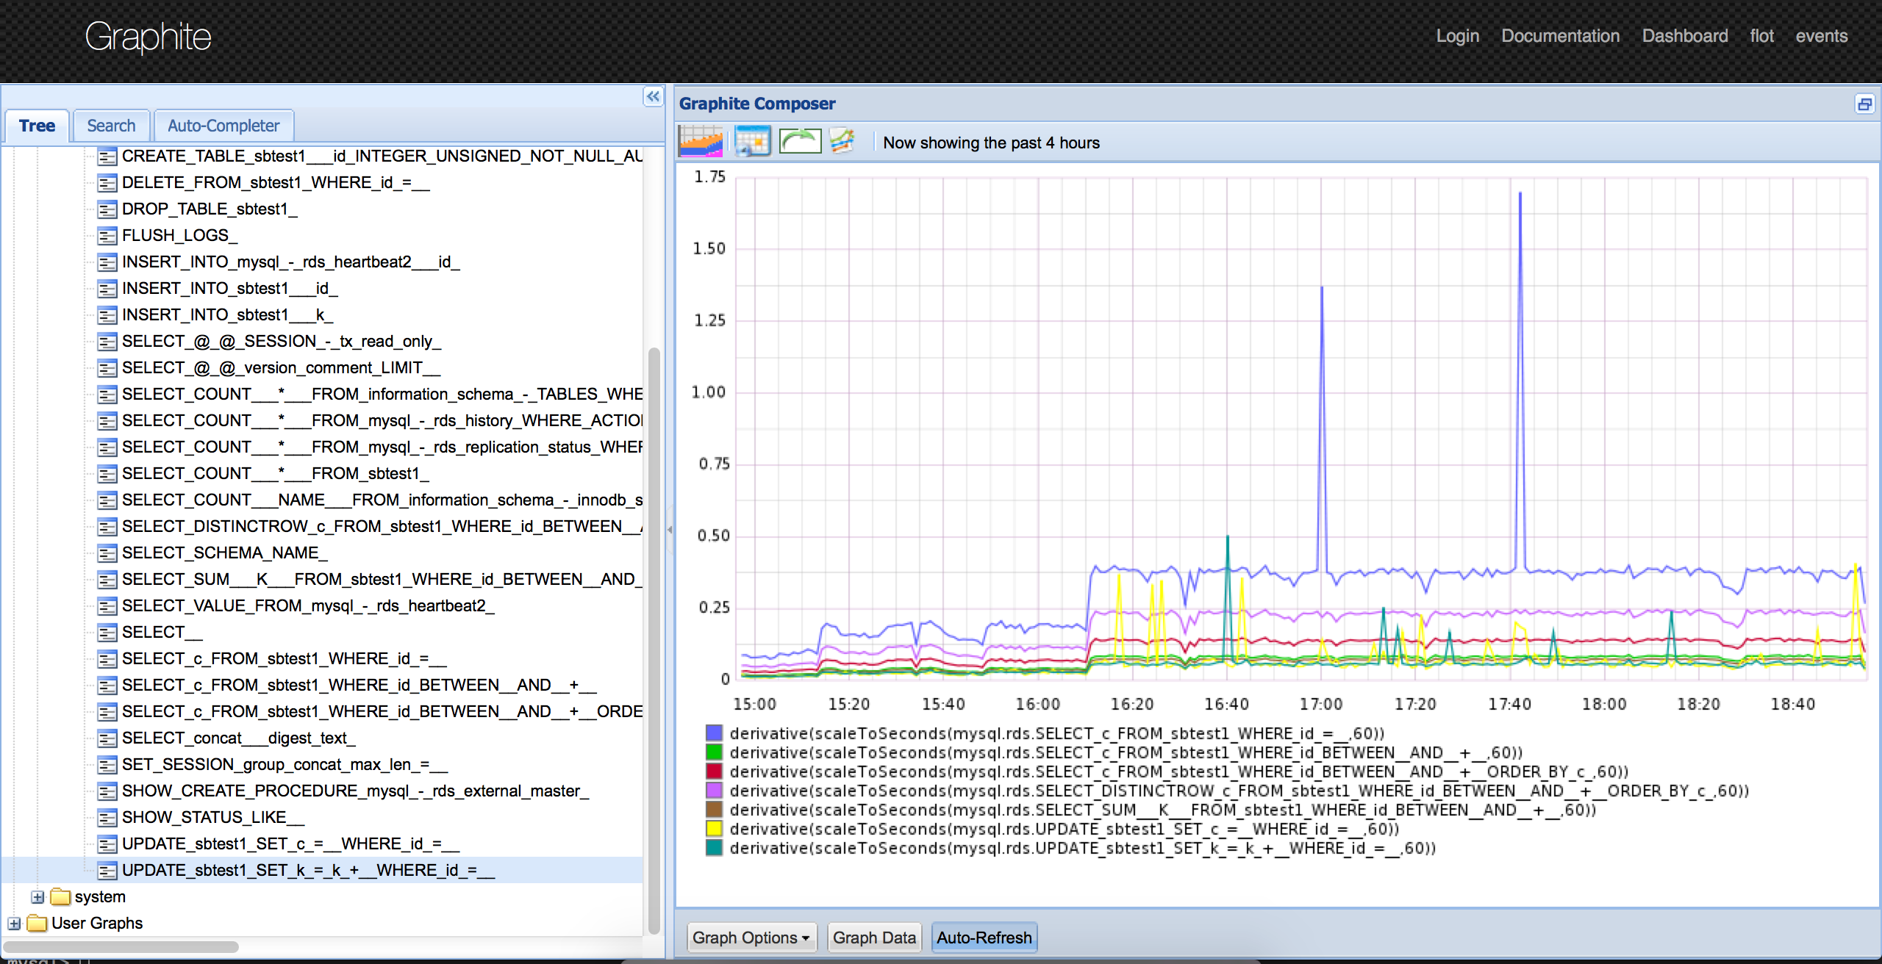Screen dimensions: 1882x964
Task: Open the Dashboard link in header
Action: [x=1684, y=36]
